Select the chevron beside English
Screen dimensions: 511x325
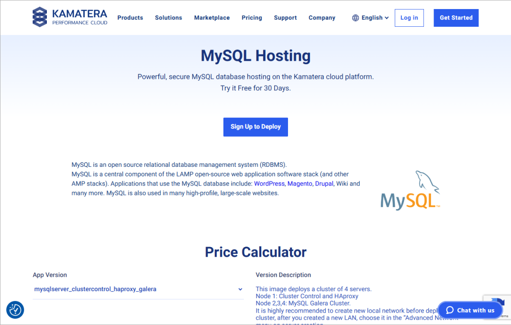pyautogui.click(x=387, y=18)
